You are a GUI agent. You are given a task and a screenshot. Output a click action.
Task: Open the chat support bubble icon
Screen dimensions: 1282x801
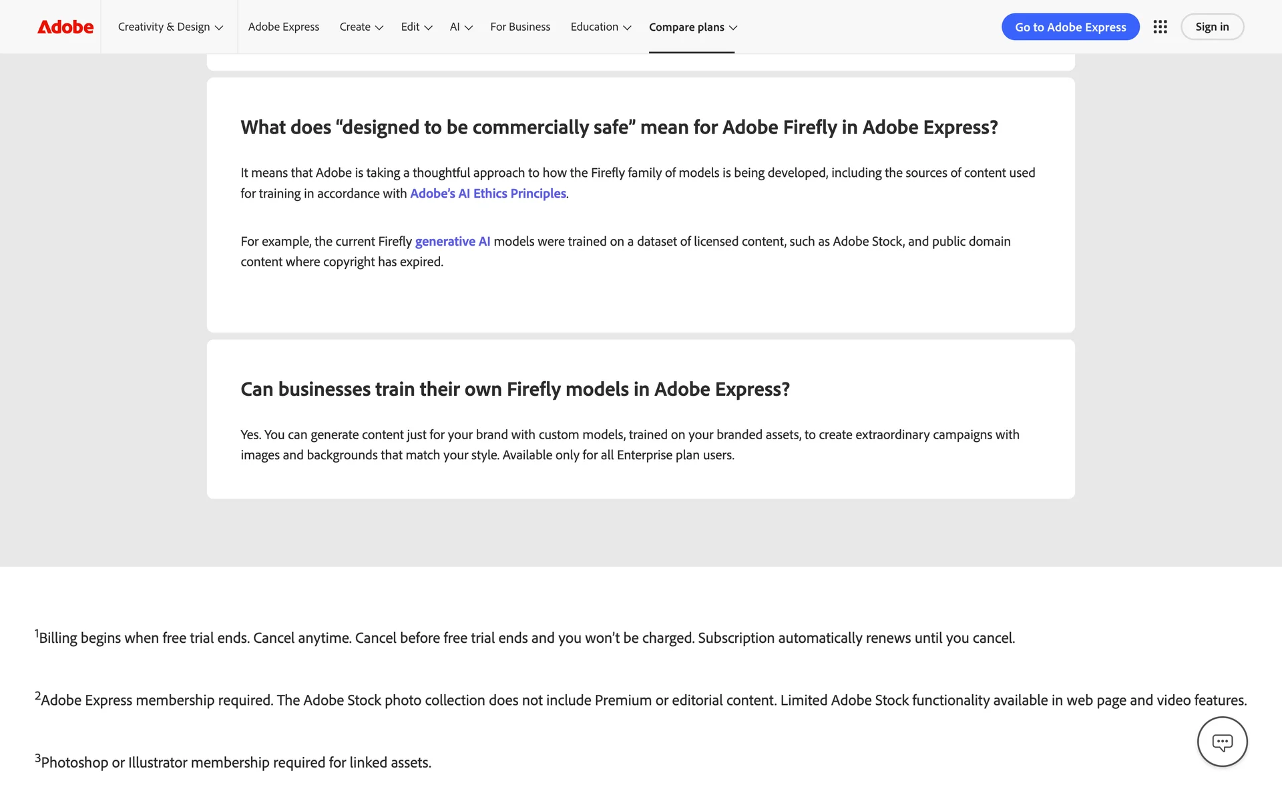[1222, 742]
